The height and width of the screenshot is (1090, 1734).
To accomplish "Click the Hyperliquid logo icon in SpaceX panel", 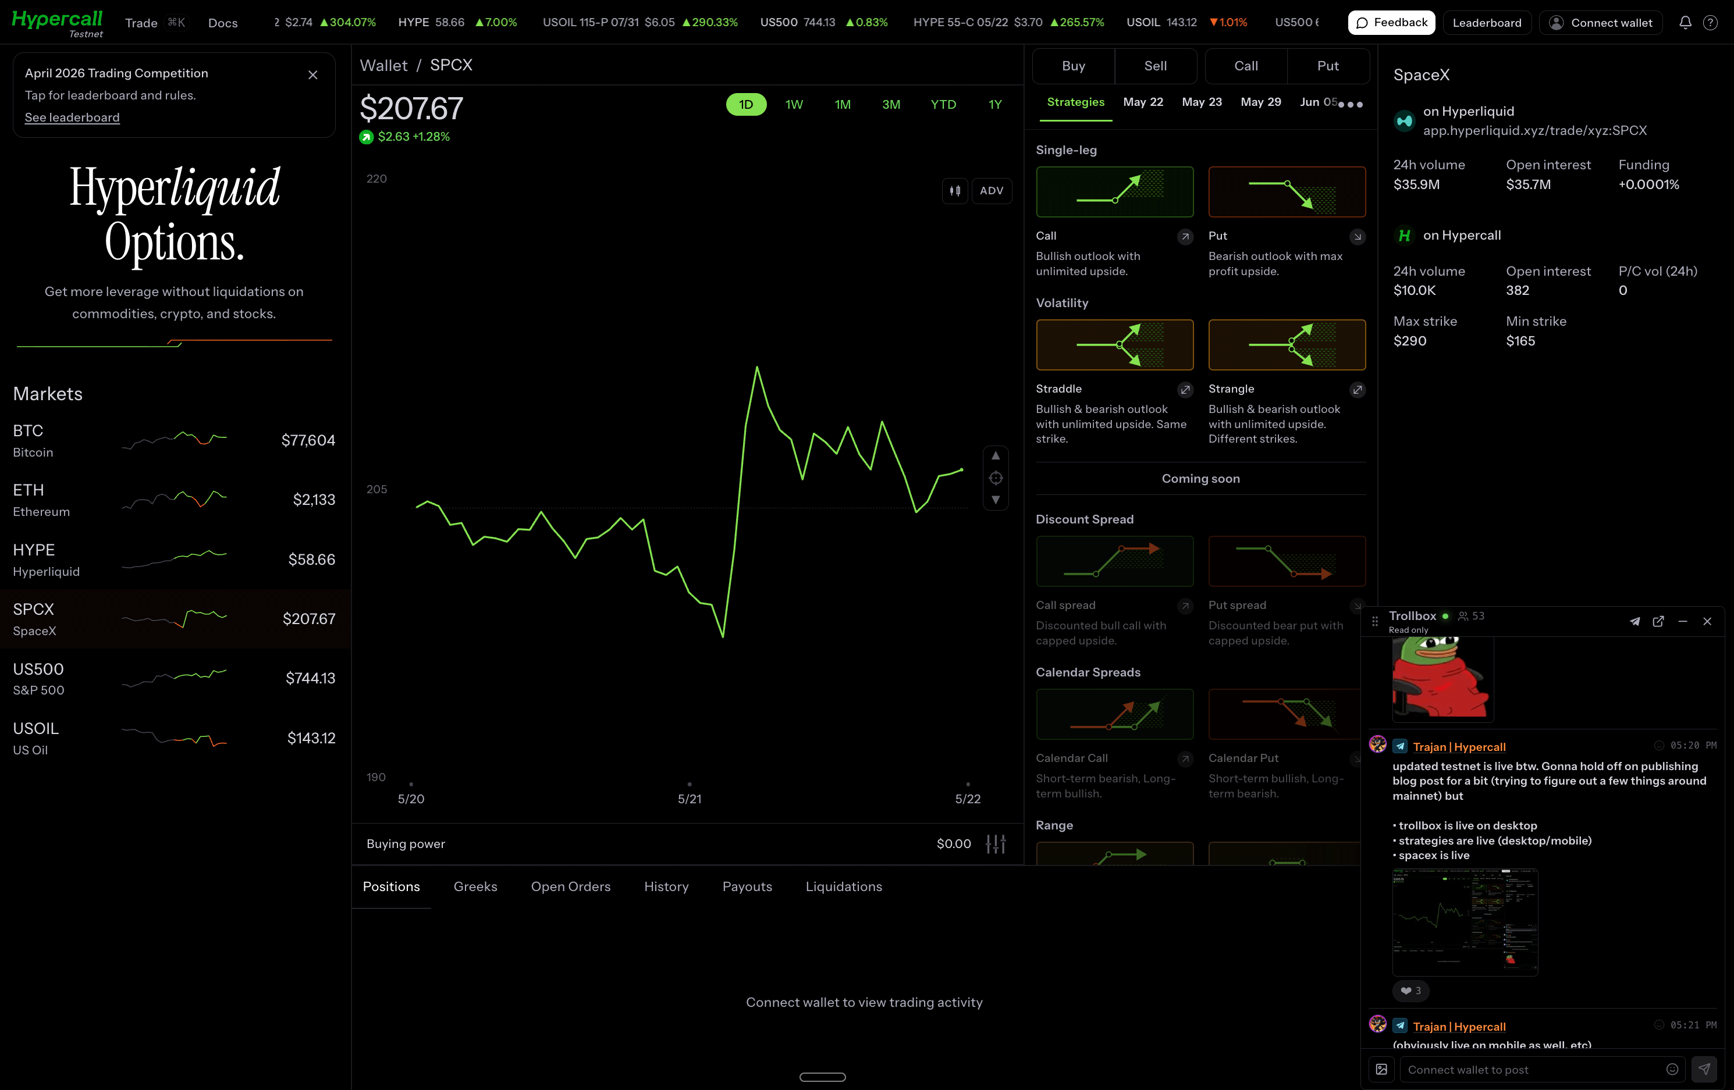I will [x=1404, y=121].
